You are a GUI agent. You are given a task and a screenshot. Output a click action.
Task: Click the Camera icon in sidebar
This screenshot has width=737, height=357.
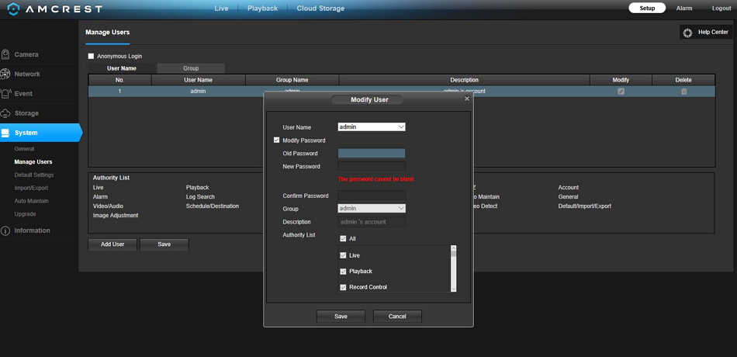(x=6, y=54)
